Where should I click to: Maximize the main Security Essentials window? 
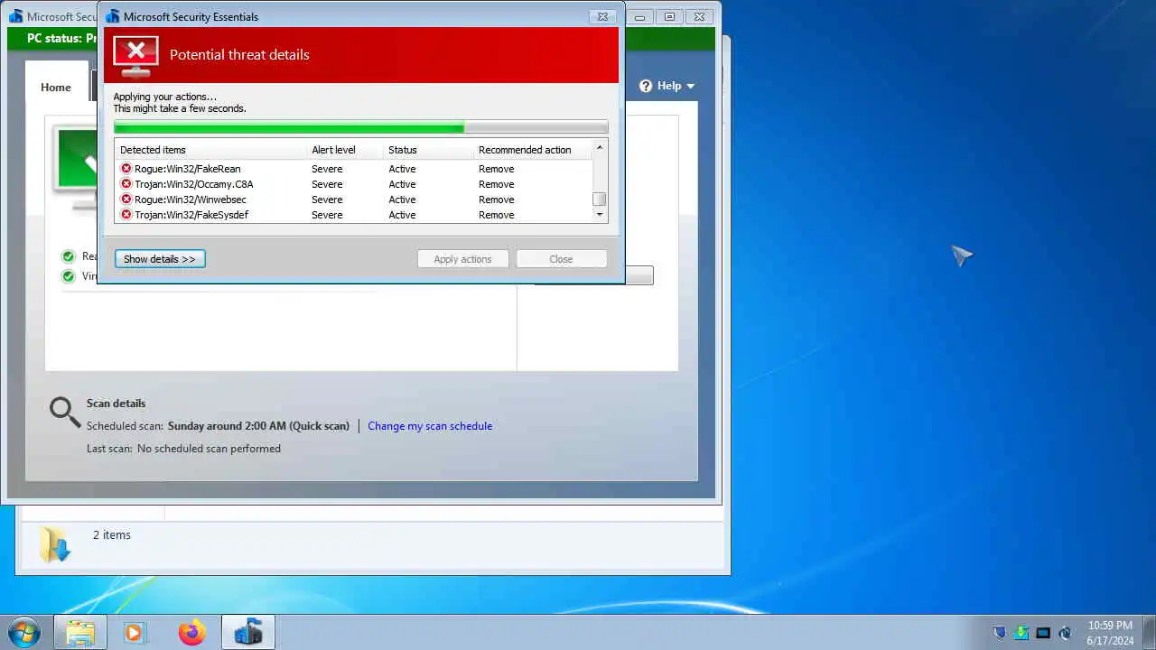click(669, 16)
